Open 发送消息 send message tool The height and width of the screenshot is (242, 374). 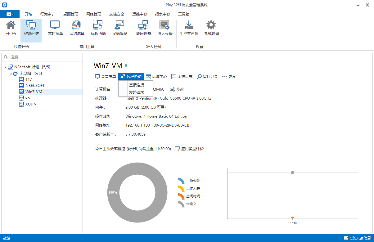(120, 28)
